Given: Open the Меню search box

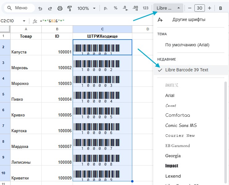Looking at the screenshot, I should pyautogui.click(x=19, y=8).
